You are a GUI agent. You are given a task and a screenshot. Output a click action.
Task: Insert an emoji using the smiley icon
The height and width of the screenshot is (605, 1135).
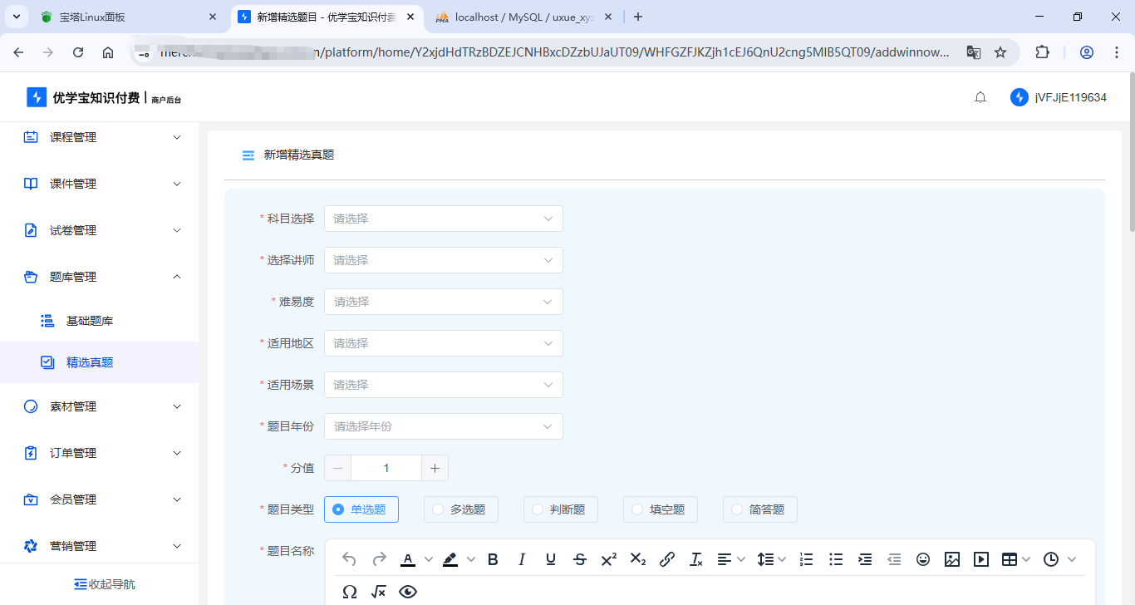[x=922, y=559]
